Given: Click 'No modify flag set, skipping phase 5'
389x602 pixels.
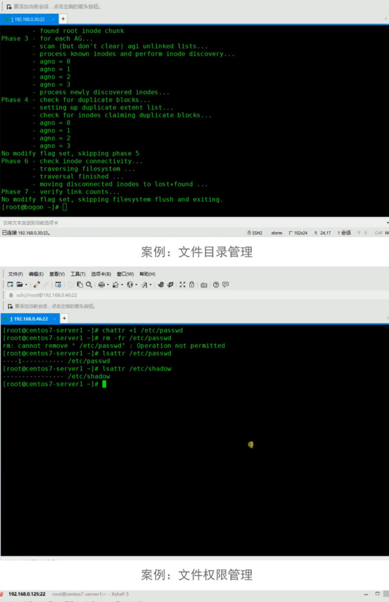Looking at the screenshot, I should (70, 153).
